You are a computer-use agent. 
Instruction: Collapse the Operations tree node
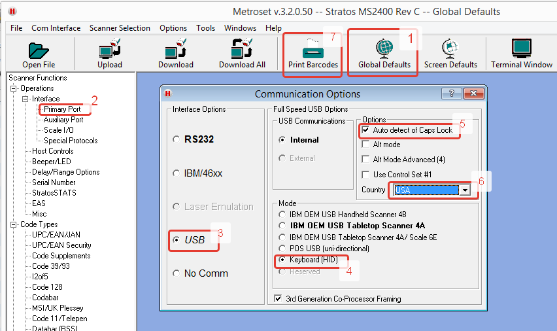click(14, 88)
